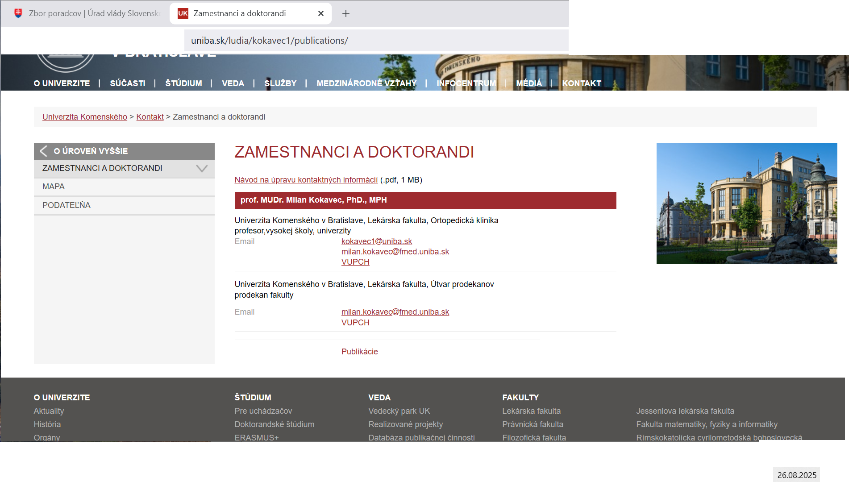This screenshot has height=482, width=857.
Task: Open the Právnická fakulta footer link
Action: [533, 424]
